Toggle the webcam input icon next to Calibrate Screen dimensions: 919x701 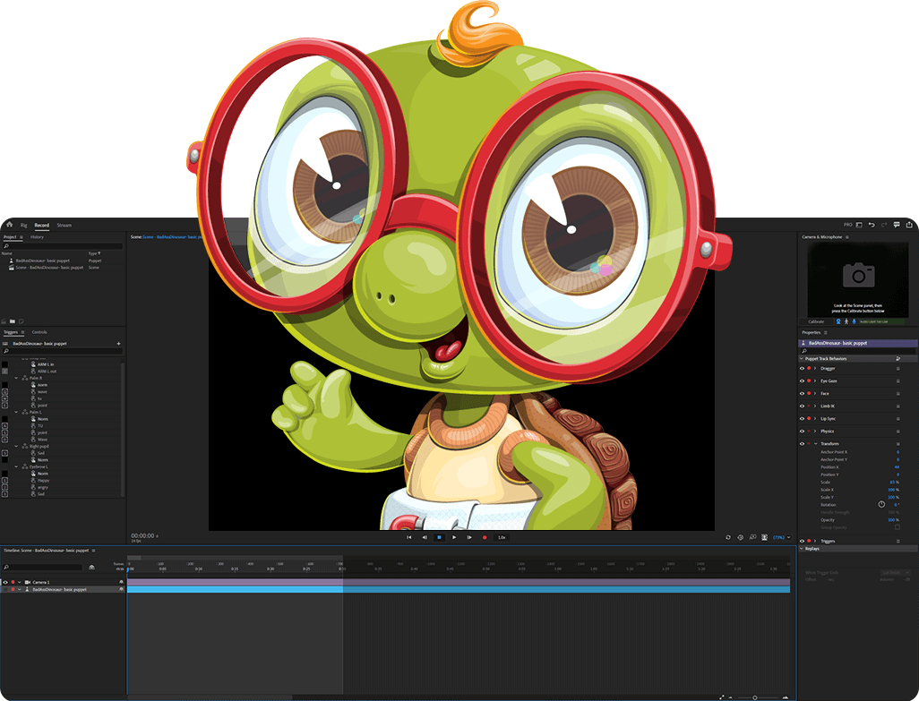coord(839,321)
